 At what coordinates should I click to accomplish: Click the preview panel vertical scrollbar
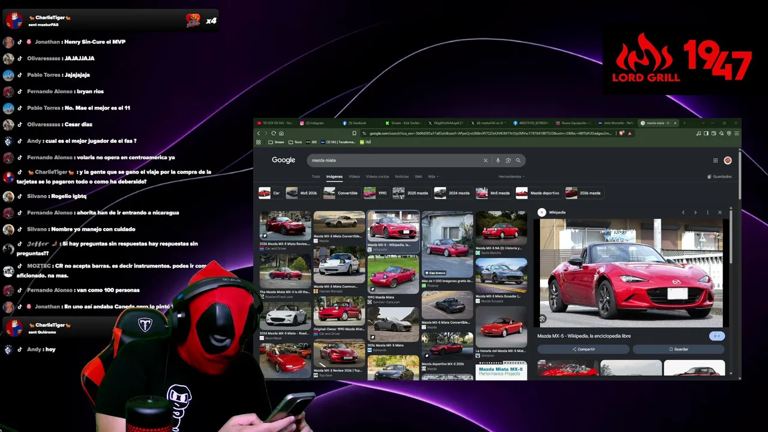click(x=731, y=236)
